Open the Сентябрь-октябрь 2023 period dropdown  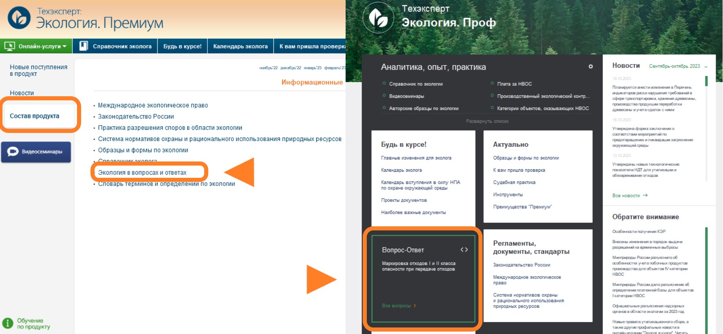coord(678,66)
